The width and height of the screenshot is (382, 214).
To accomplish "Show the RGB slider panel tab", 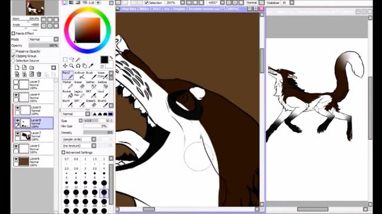I will pyautogui.click(x=72, y=2).
